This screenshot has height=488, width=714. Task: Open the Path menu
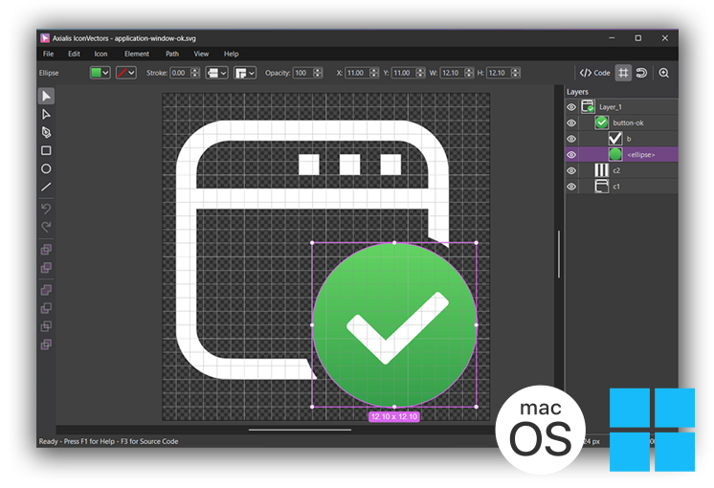tap(172, 54)
